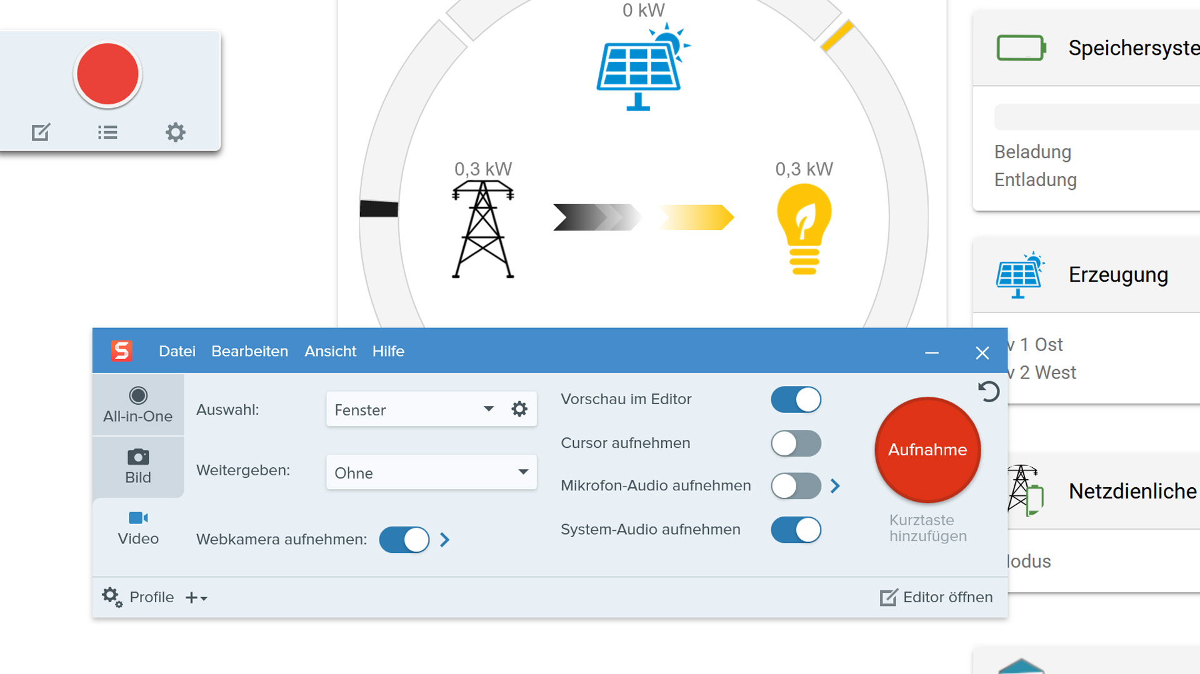Image resolution: width=1200 pixels, height=674 pixels.
Task: Open the Auswahl Fenster dropdown
Action: pyautogui.click(x=412, y=410)
